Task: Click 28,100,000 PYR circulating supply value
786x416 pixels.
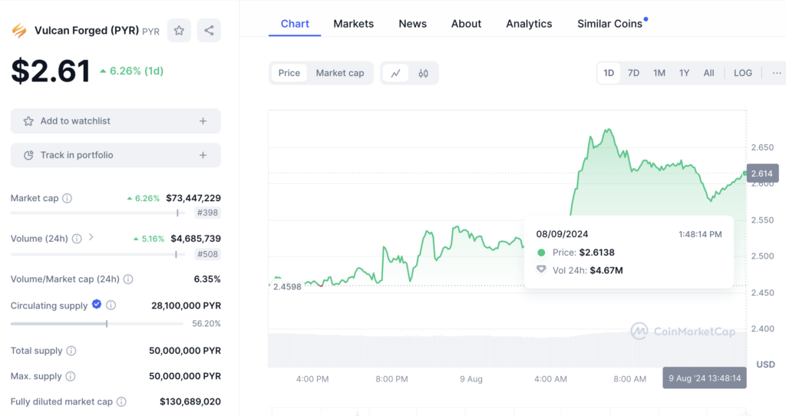Action: click(x=186, y=305)
